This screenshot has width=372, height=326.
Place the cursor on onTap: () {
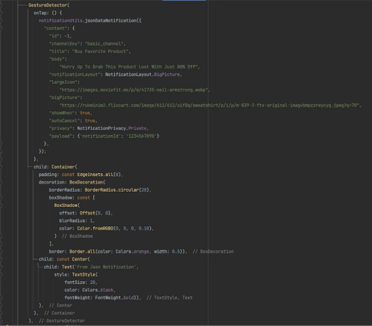pyautogui.click(x=47, y=13)
